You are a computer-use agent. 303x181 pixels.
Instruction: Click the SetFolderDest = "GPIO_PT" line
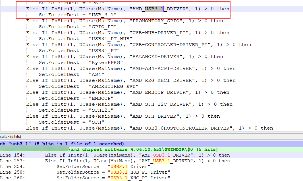tap(78, 27)
